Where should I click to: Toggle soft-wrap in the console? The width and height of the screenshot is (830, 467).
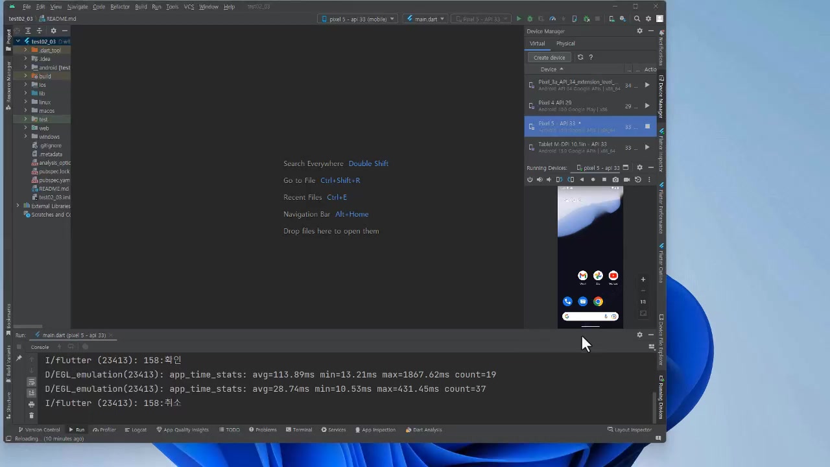click(31, 382)
